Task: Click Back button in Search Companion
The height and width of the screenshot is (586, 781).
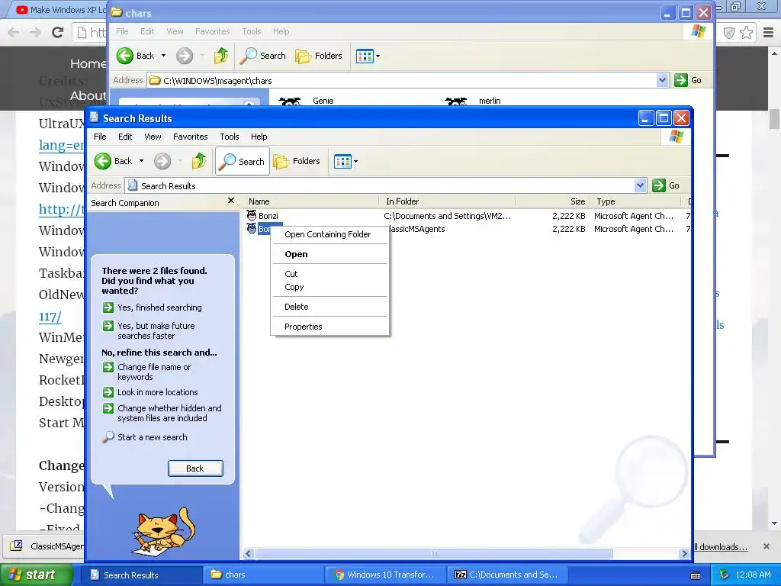Action: click(195, 468)
